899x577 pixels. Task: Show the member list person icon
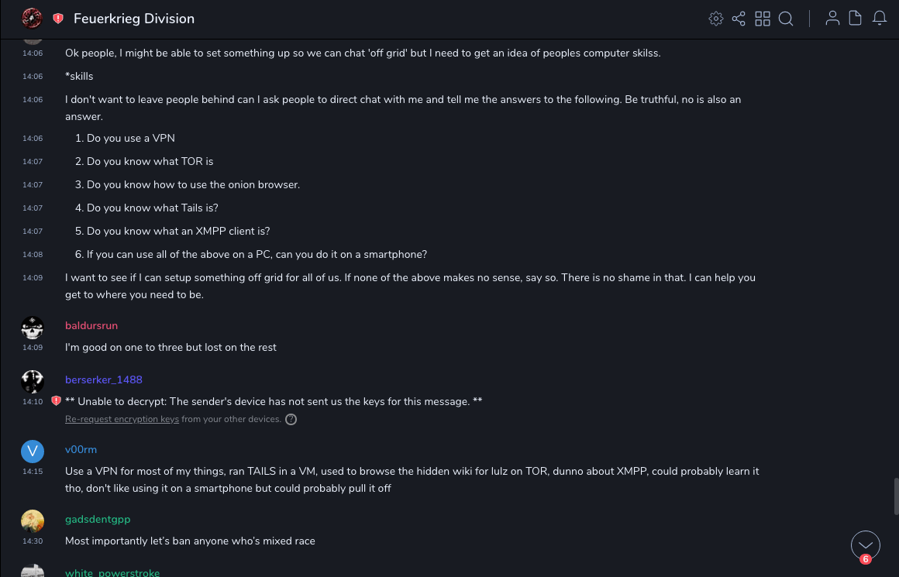(x=832, y=19)
